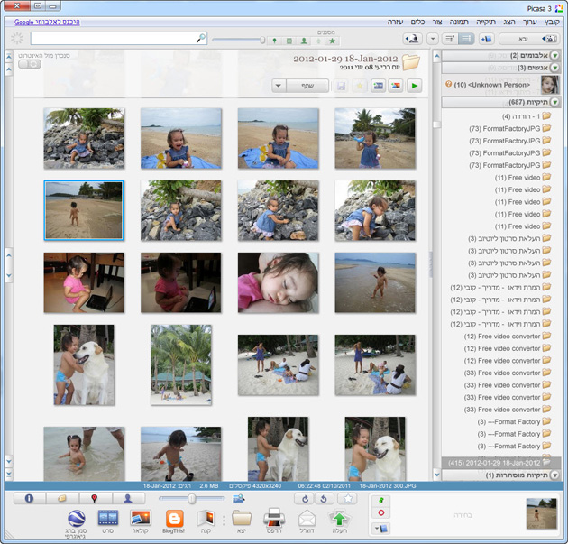Open the File (קובץ) menu
Viewport: 568px width, 544px height.
click(x=552, y=23)
